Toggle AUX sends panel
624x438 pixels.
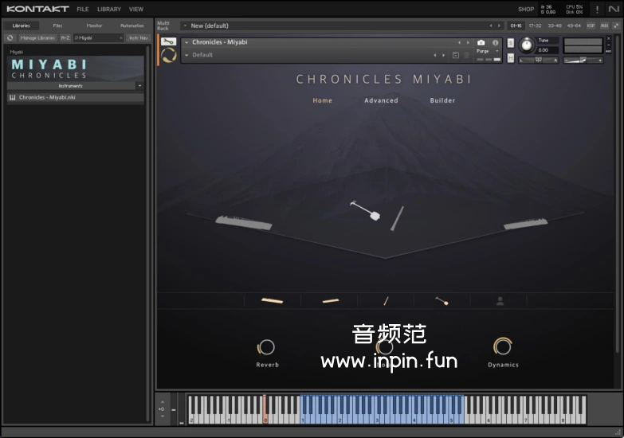[x=605, y=25]
